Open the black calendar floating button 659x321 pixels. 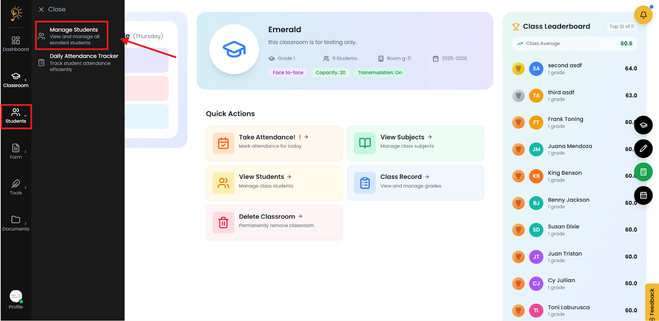coord(643,195)
